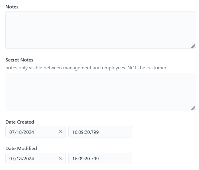Open the Date Modified date field

[32, 159]
